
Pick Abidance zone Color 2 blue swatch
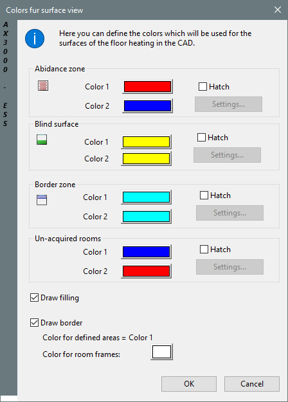tap(147, 106)
